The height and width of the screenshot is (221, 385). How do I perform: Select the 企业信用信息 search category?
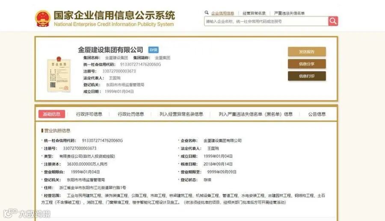(x=222, y=13)
